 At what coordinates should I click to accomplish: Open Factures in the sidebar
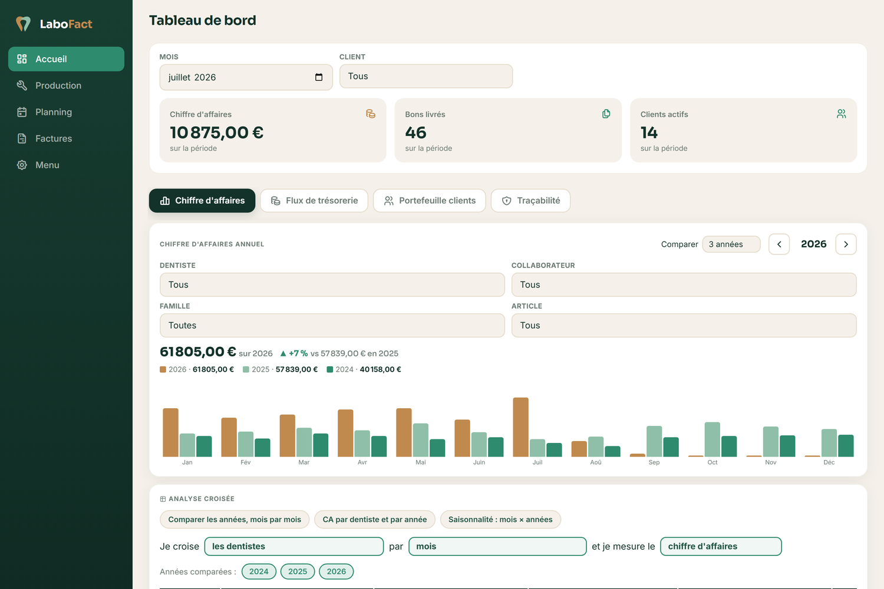click(66, 138)
